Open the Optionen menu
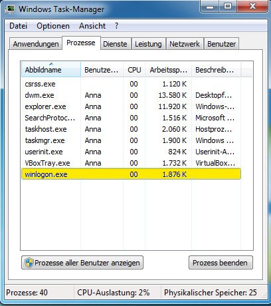The height and width of the screenshot is (306, 271). (x=53, y=26)
